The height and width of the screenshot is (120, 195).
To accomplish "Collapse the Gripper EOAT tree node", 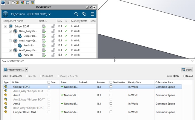I will coord(5,26).
